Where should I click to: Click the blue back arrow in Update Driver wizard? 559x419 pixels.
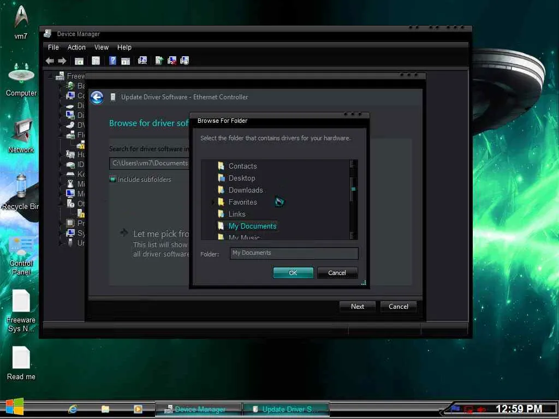pyautogui.click(x=97, y=97)
